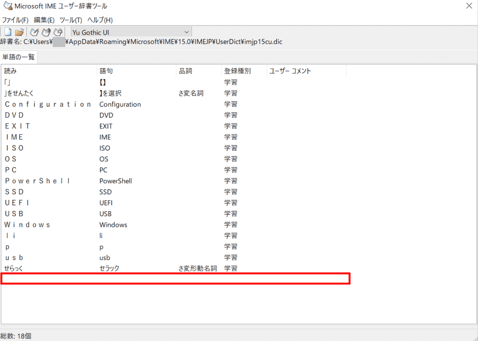Open the Yu Gothic UI font dropdown
This screenshot has width=478, height=341.
click(131, 32)
